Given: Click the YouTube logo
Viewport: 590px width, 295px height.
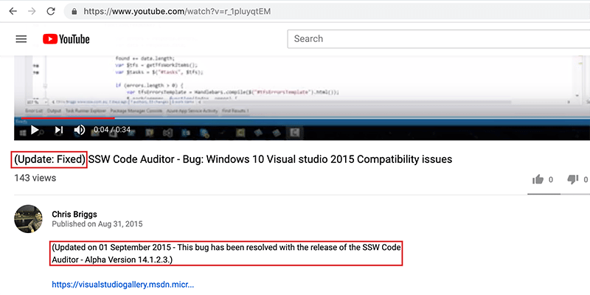Looking at the screenshot, I should [x=66, y=39].
